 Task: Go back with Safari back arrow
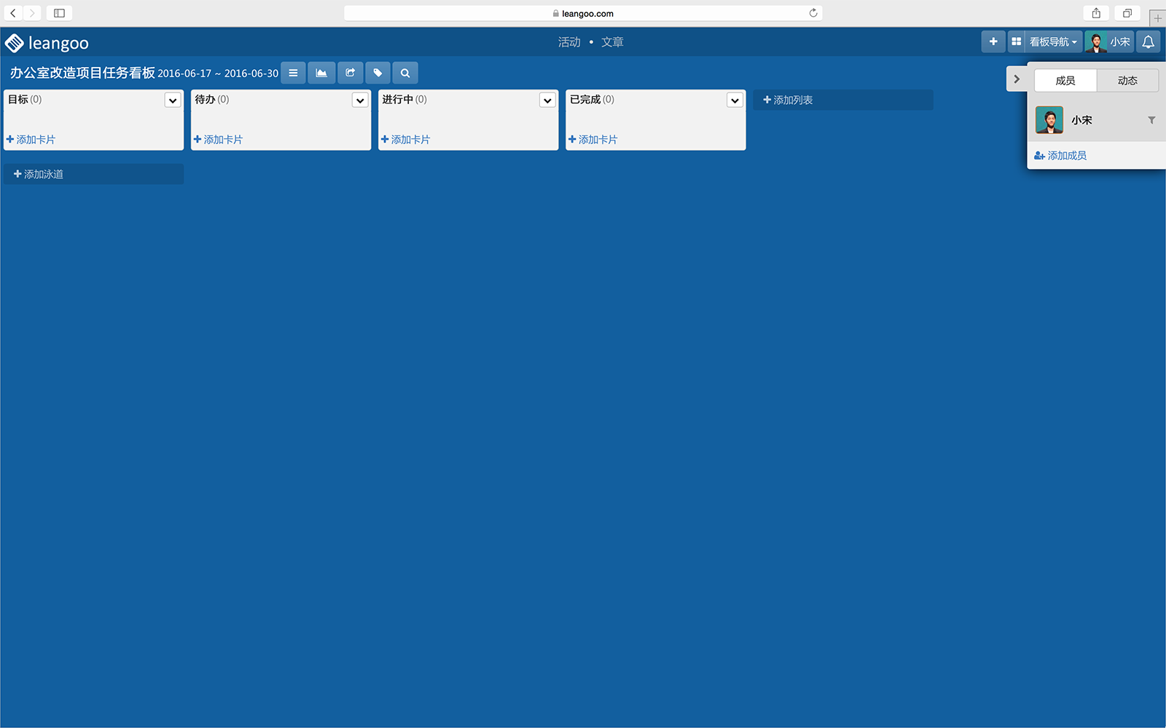coord(13,13)
